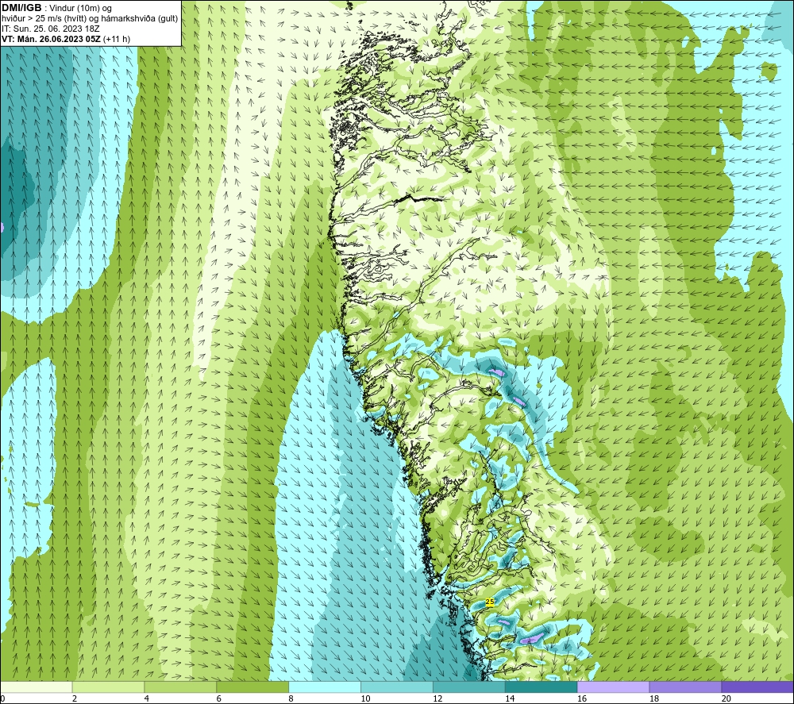The image size is (794, 704).
Task: Click the 16–18 m/s light purple legend swatch
Action: pyautogui.click(x=613, y=687)
